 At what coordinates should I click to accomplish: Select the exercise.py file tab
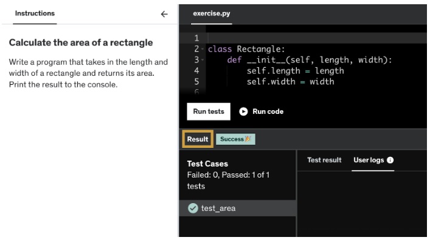coord(212,14)
